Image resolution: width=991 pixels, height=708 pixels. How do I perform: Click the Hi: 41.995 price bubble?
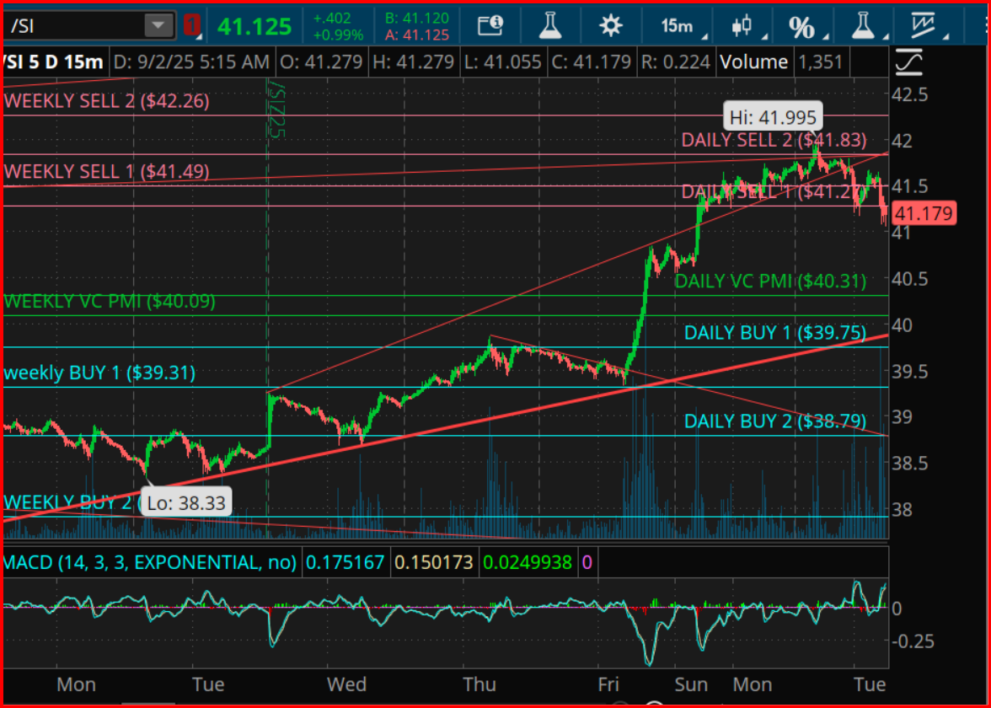773,117
